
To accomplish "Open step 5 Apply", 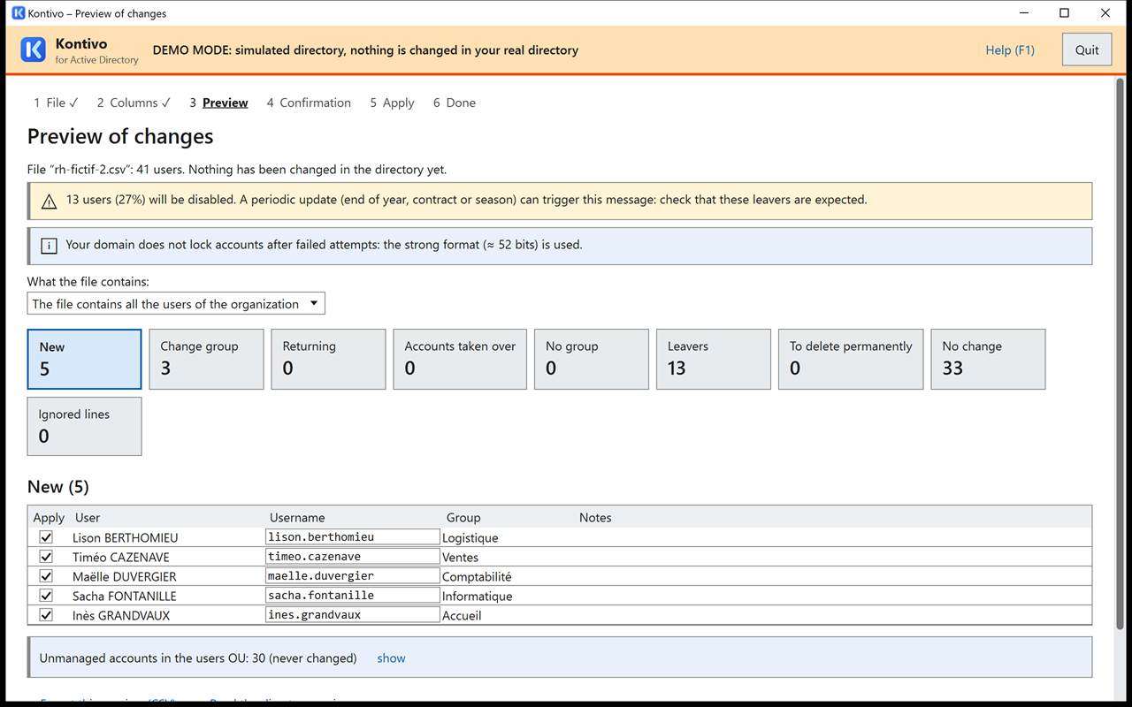I will [x=392, y=103].
